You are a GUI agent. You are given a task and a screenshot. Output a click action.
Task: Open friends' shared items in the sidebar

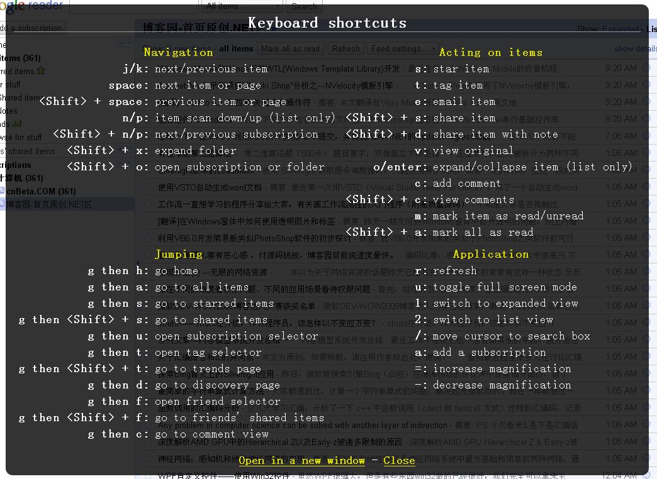click(x=28, y=151)
